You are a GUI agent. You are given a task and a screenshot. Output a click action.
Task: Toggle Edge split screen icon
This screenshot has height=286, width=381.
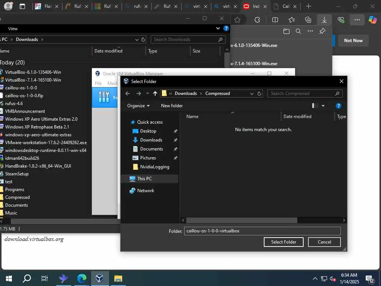coord(275,20)
